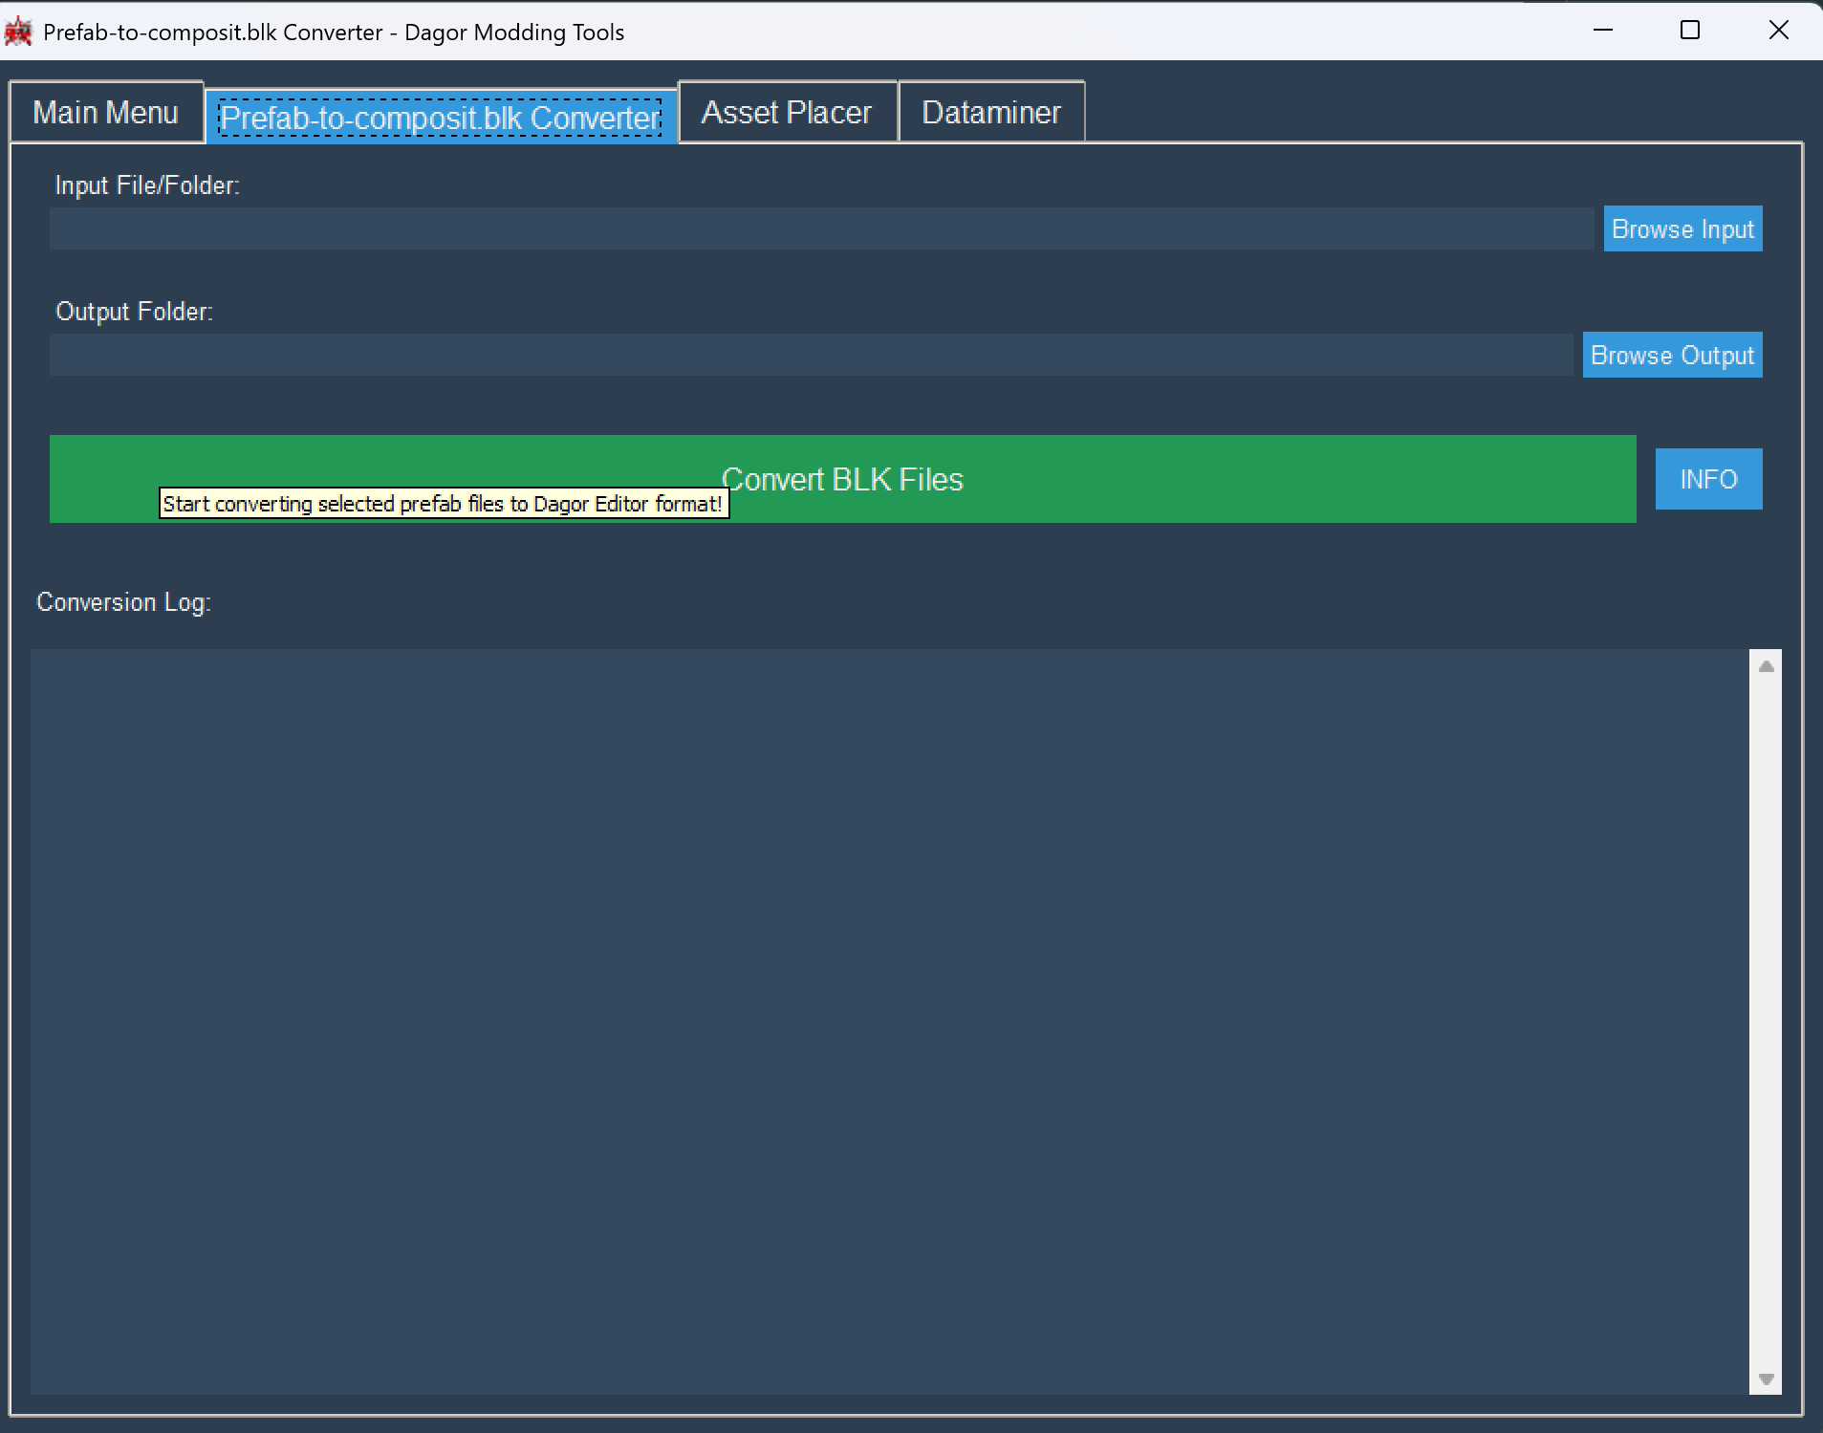Click the log scrollbar down arrow
The width and height of the screenshot is (1823, 1433).
(1766, 1379)
